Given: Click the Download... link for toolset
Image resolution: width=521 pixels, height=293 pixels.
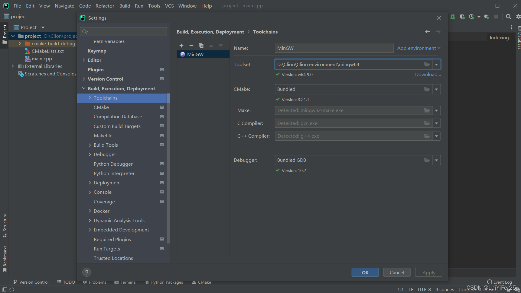Looking at the screenshot, I should click(428, 75).
